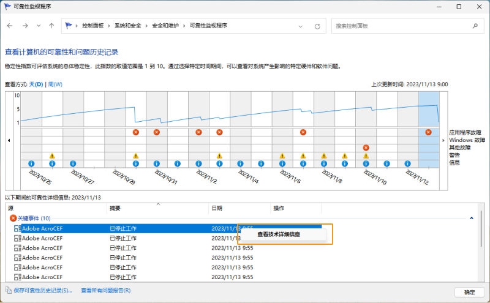Viewport: 490px width, 303px height.
Task: Click the search magnifier icon
Action: [x=475, y=26]
